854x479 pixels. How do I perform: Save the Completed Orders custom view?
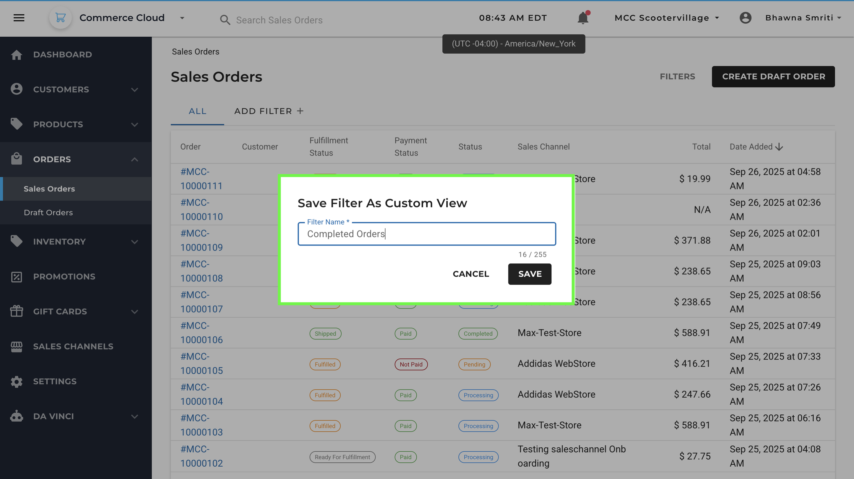click(529, 274)
